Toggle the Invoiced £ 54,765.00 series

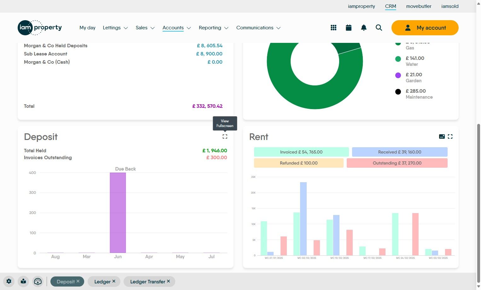click(301, 152)
